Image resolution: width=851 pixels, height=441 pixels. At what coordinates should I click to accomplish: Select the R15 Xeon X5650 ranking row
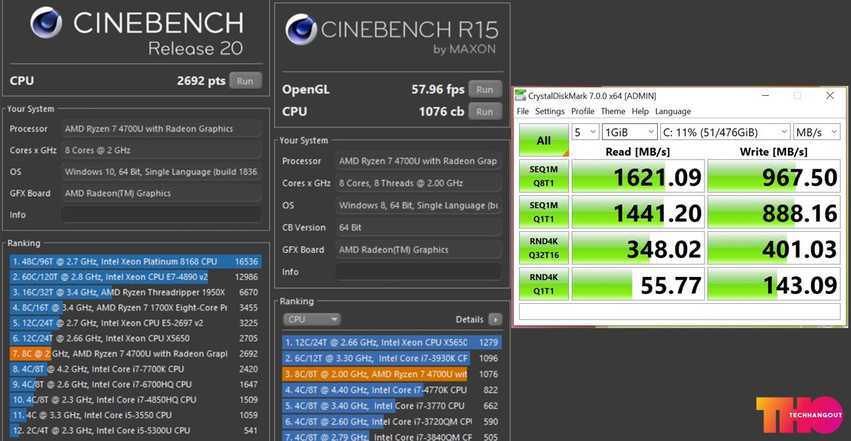click(x=392, y=343)
